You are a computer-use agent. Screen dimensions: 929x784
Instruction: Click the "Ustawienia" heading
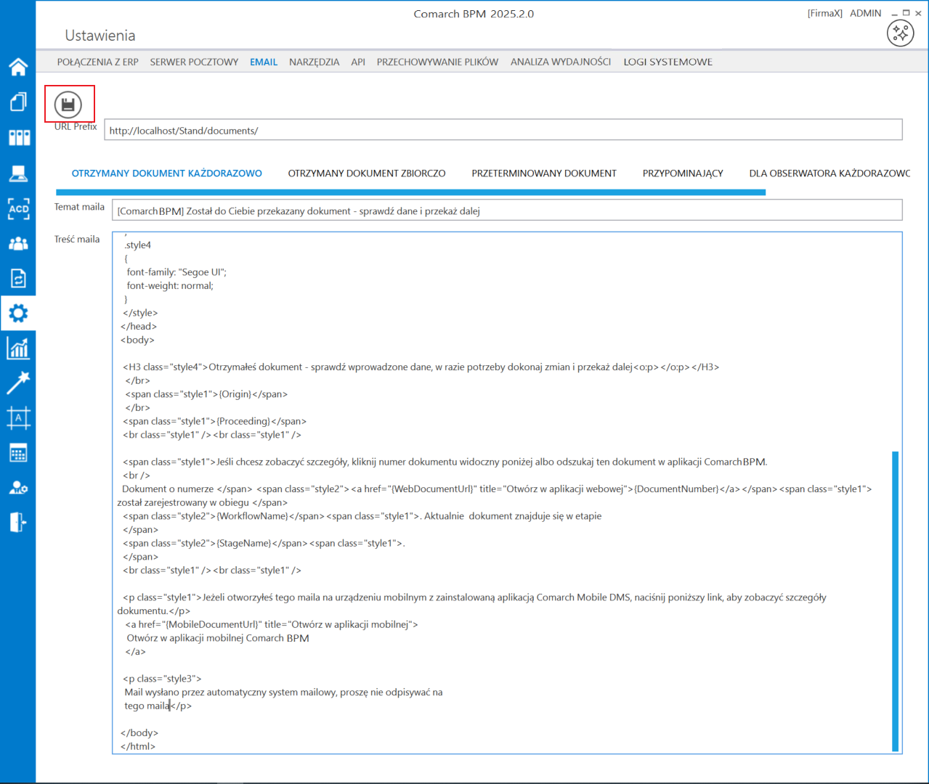coord(100,36)
